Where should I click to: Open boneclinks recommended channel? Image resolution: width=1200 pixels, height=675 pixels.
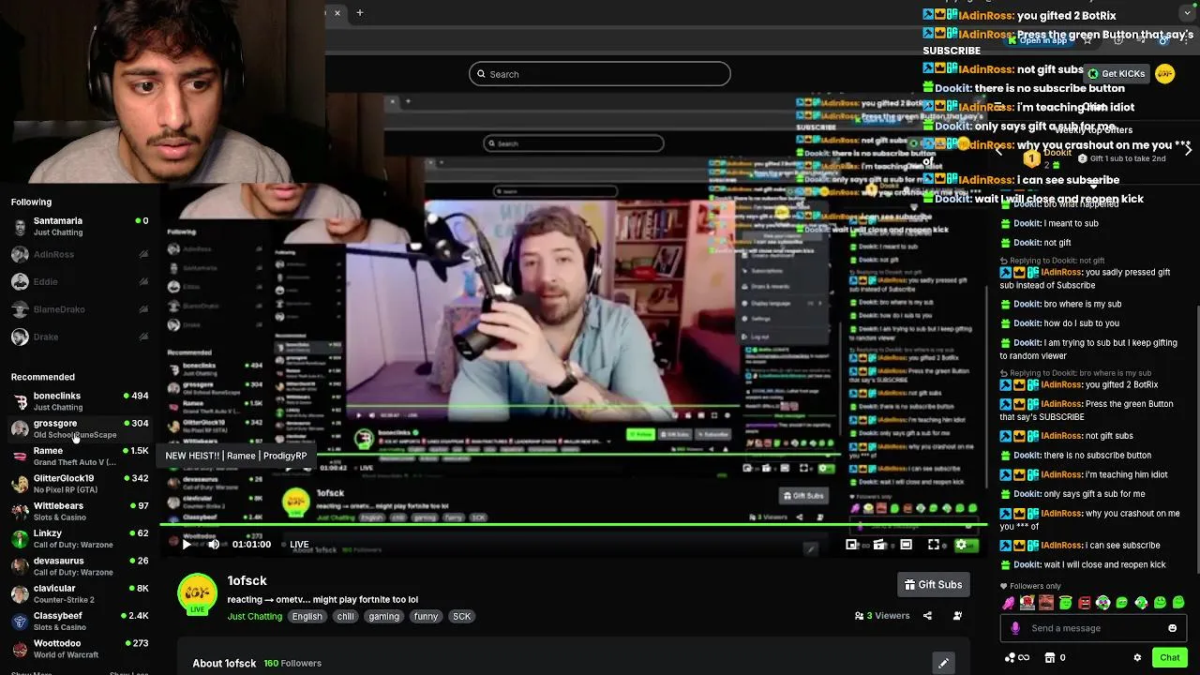point(79,401)
